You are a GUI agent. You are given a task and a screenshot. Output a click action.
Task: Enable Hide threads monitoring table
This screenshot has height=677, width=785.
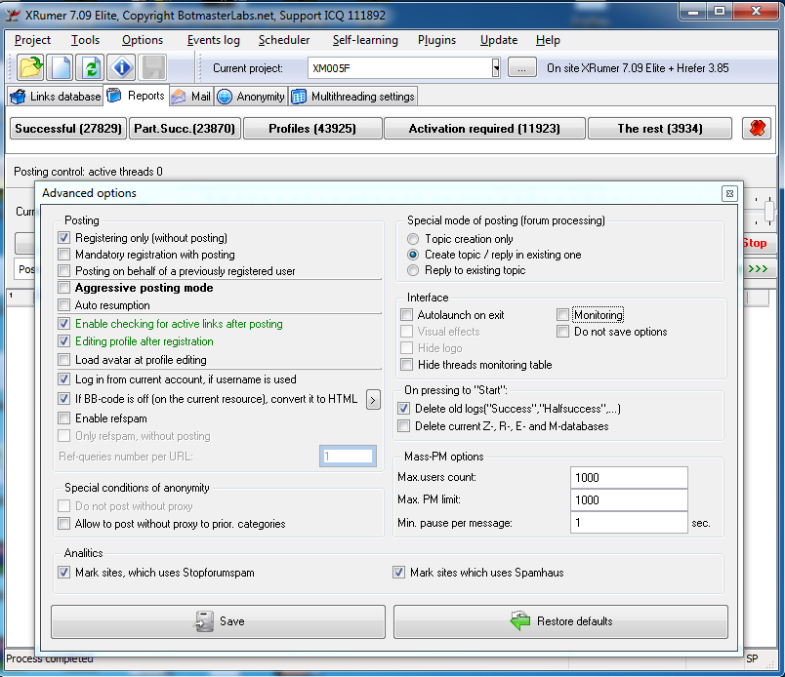[406, 364]
